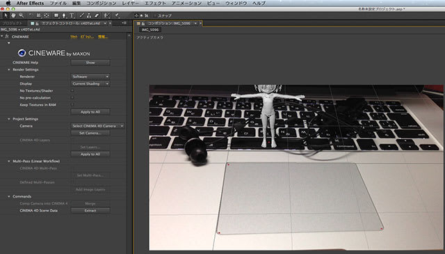Switch to the プロジェクト panel tab

[x=13, y=23]
